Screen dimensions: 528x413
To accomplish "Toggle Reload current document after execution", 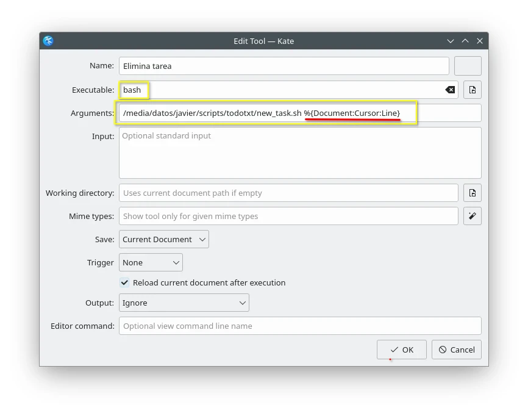I will pos(124,282).
